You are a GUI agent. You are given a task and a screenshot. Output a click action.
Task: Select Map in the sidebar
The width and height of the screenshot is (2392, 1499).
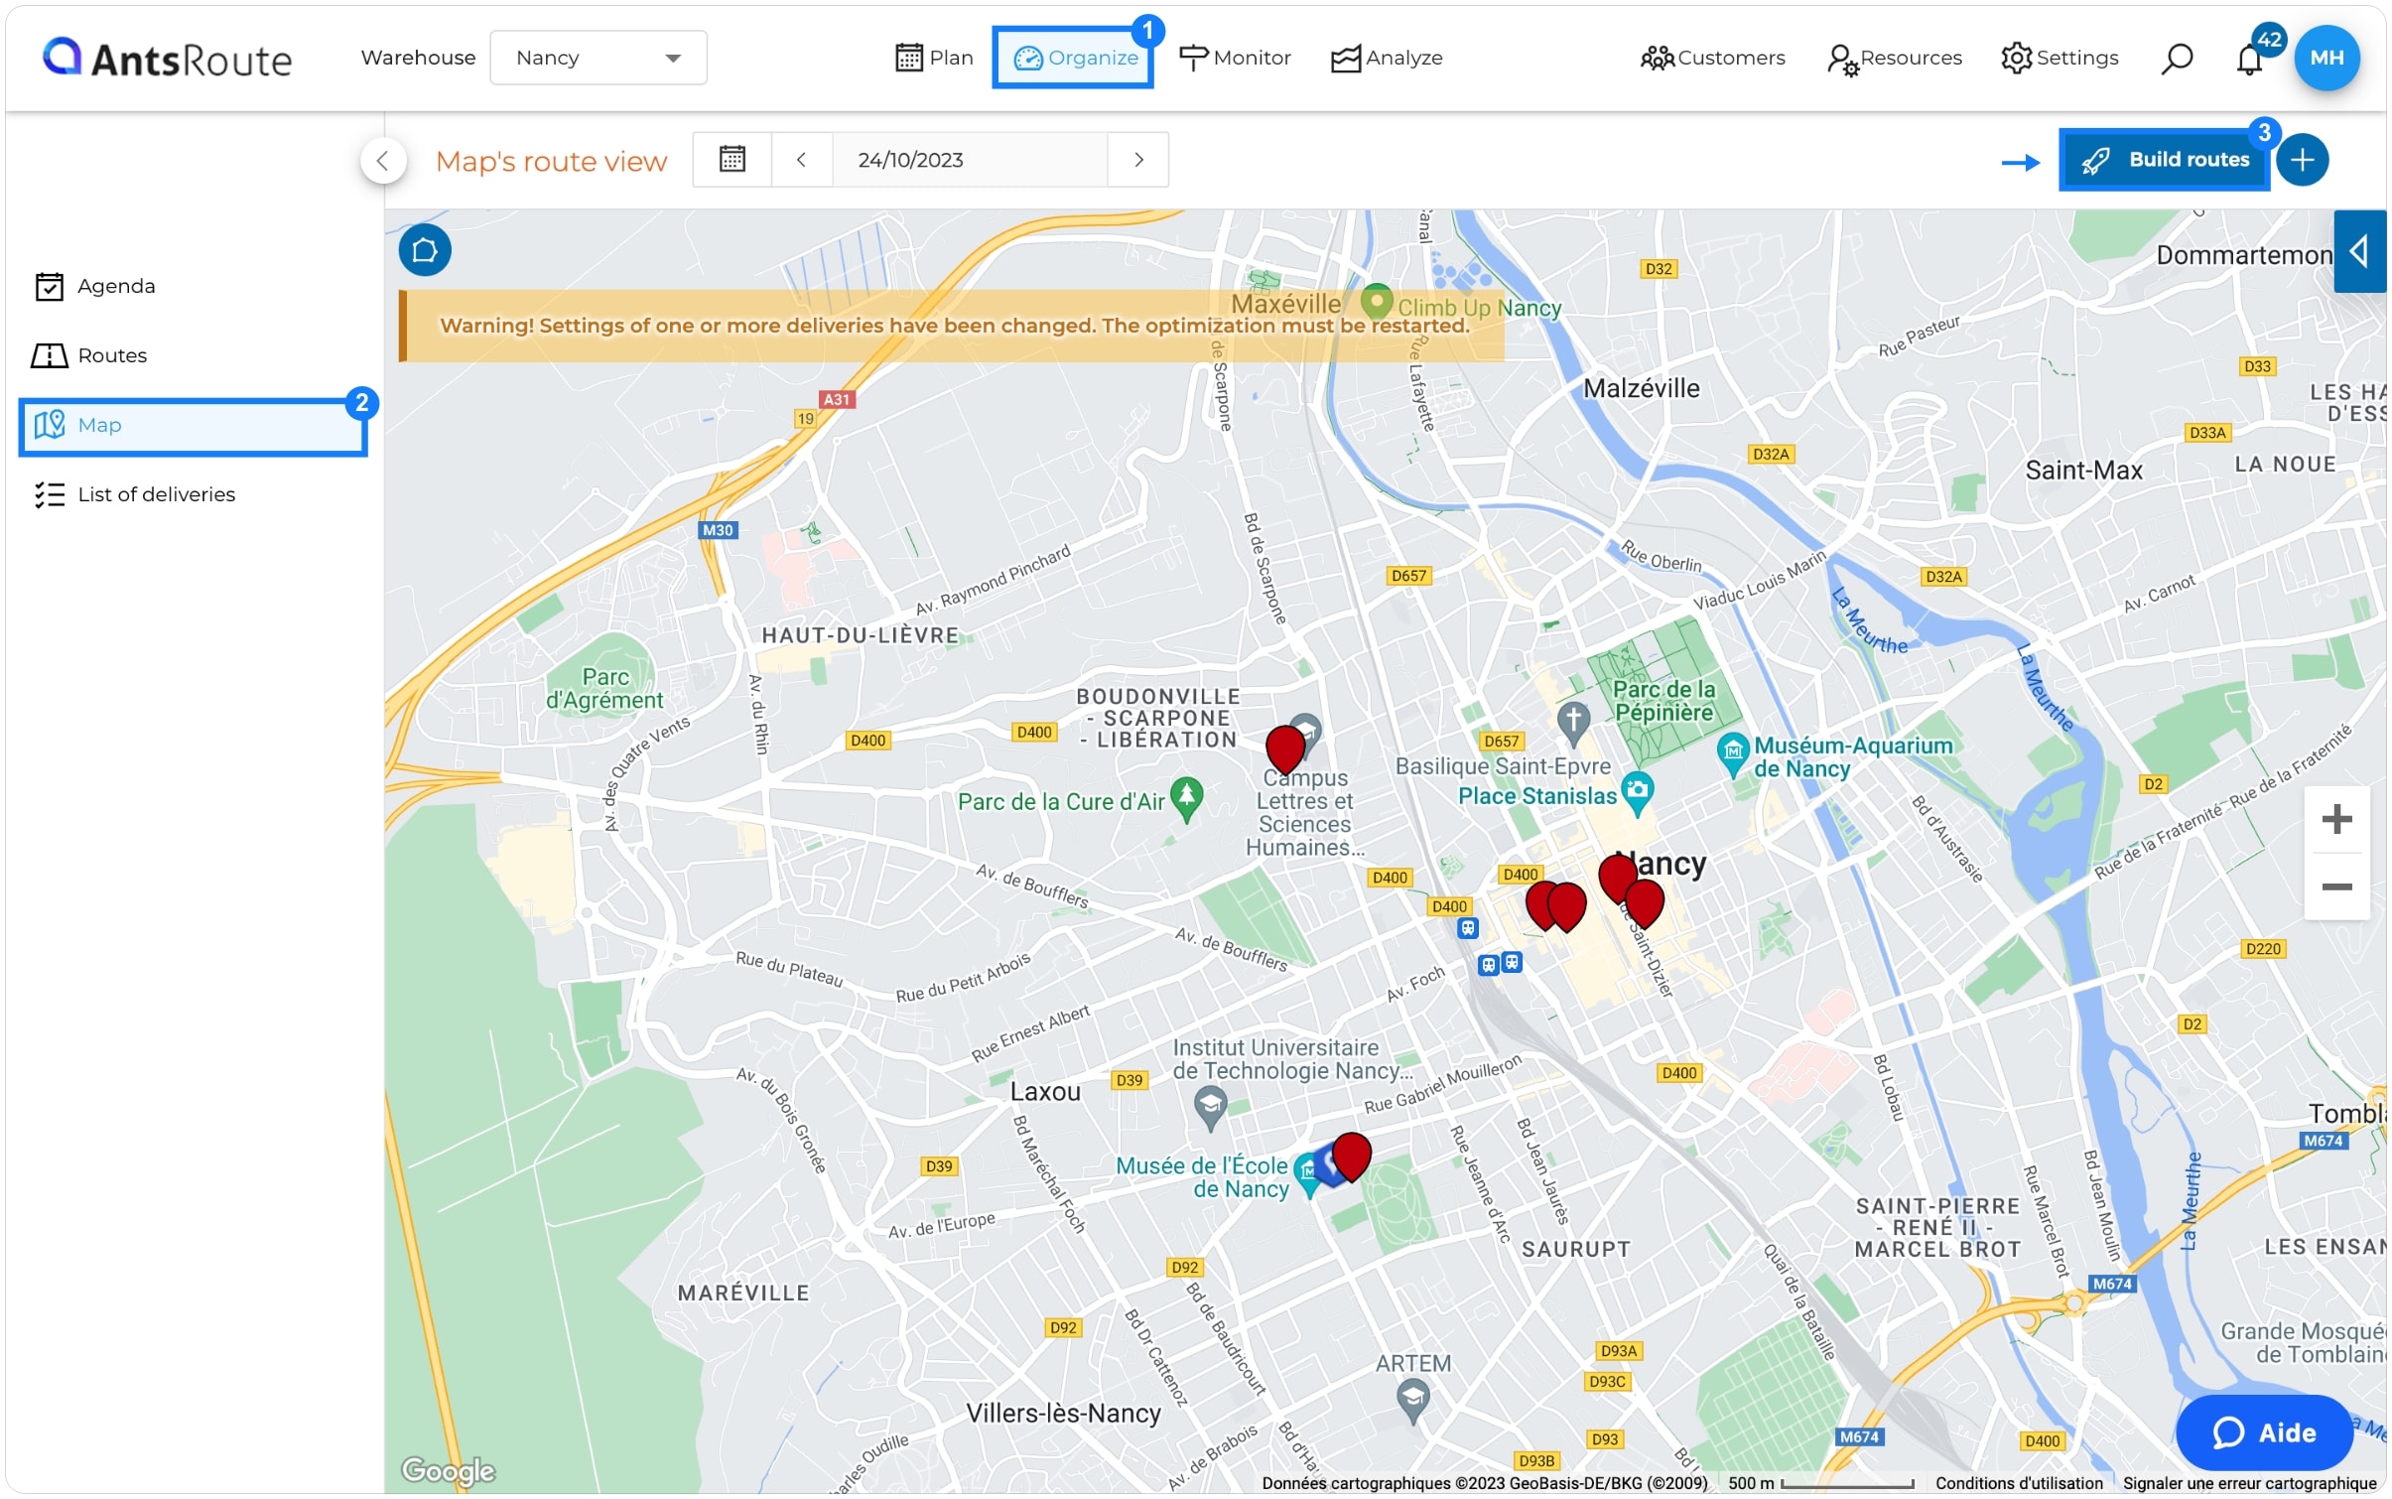click(x=193, y=427)
